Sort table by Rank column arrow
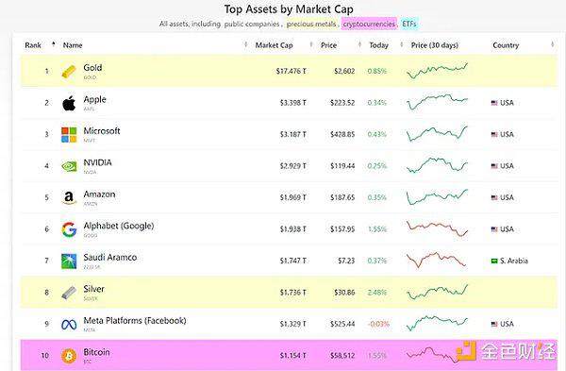This screenshot has width=566, height=371. (x=54, y=44)
